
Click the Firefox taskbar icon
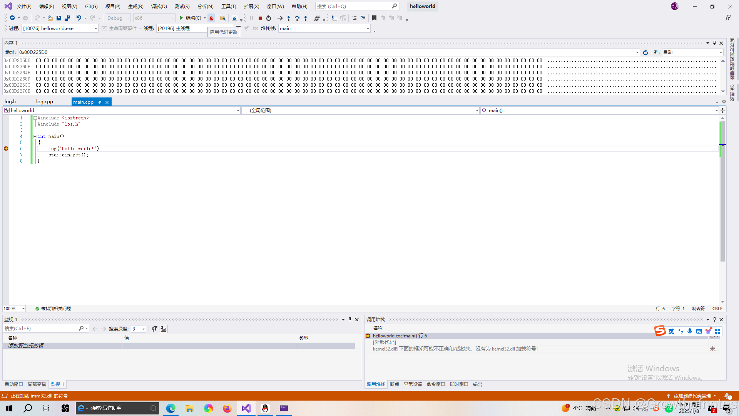[x=227, y=408]
